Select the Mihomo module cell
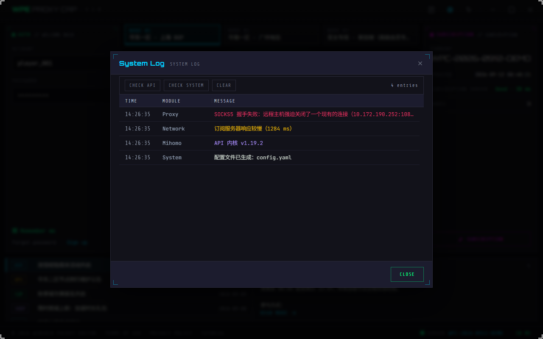This screenshot has height=339, width=543. pos(172,143)
